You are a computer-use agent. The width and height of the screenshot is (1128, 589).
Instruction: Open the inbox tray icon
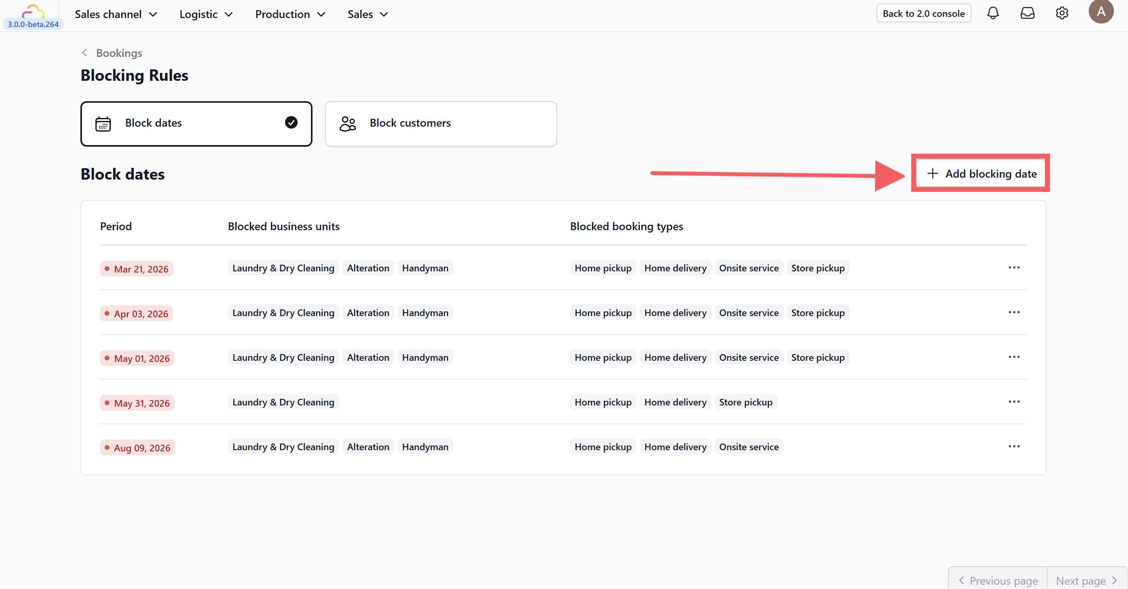point(1027,13)
